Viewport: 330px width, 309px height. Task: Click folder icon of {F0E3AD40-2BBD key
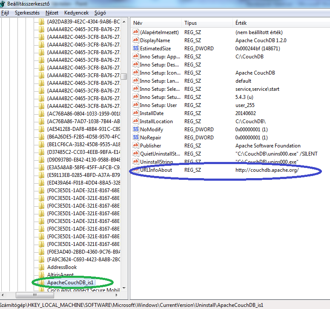41,252
